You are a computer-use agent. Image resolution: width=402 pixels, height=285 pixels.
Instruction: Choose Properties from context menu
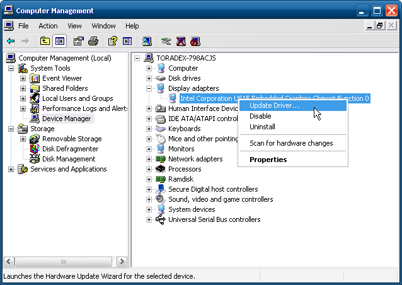tap(293, 160)
